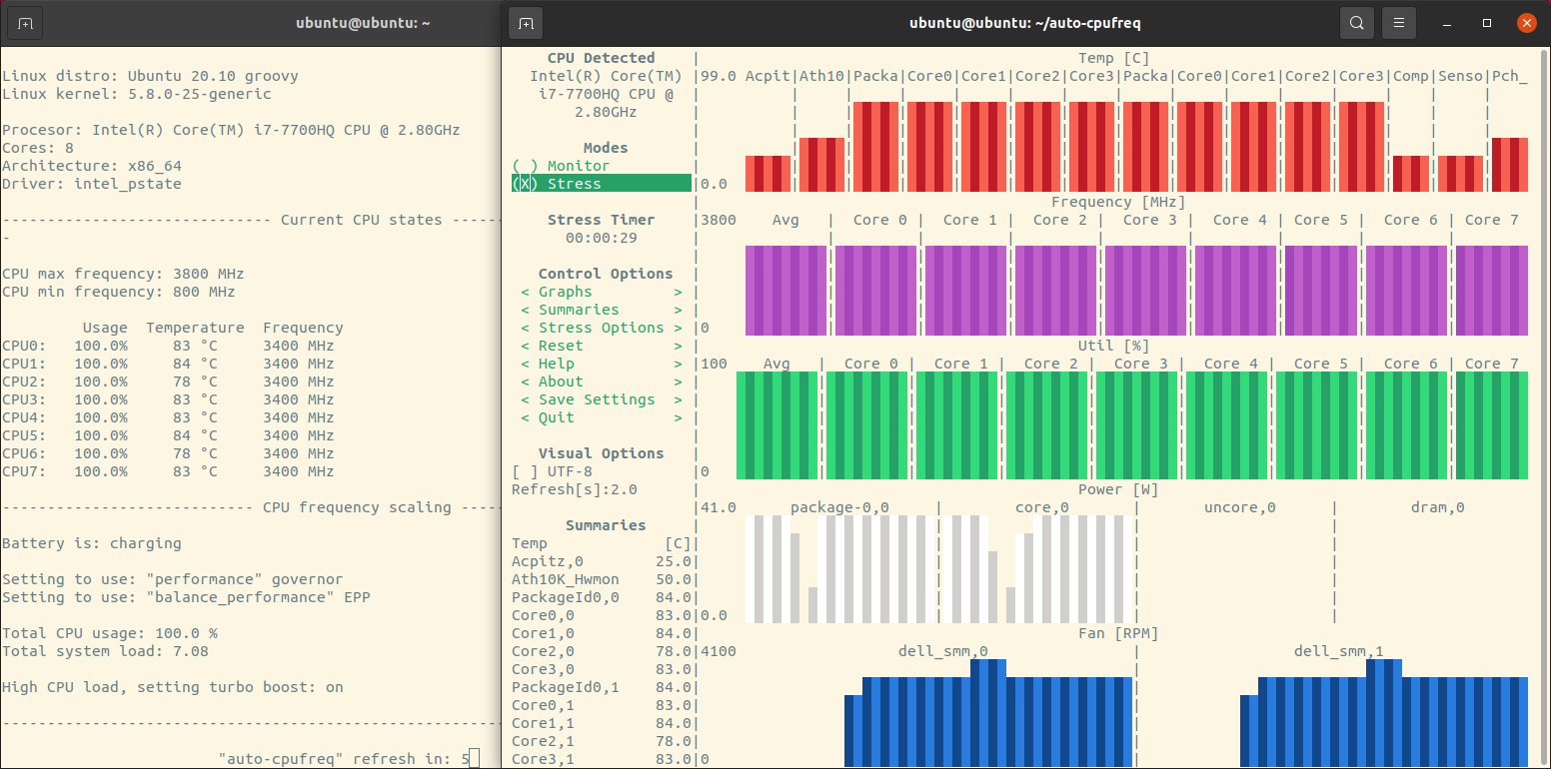Maximize the auto-cpufreq terminal window
This screenshot has height=769, width=1551.
click(1487, 22)
